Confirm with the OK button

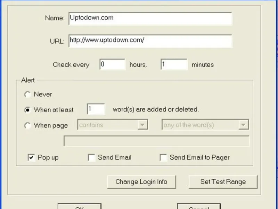(x=80, y=206)
